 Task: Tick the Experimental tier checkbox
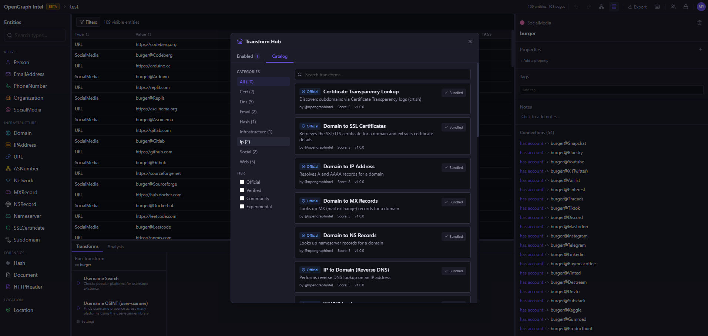click(242, 206)
